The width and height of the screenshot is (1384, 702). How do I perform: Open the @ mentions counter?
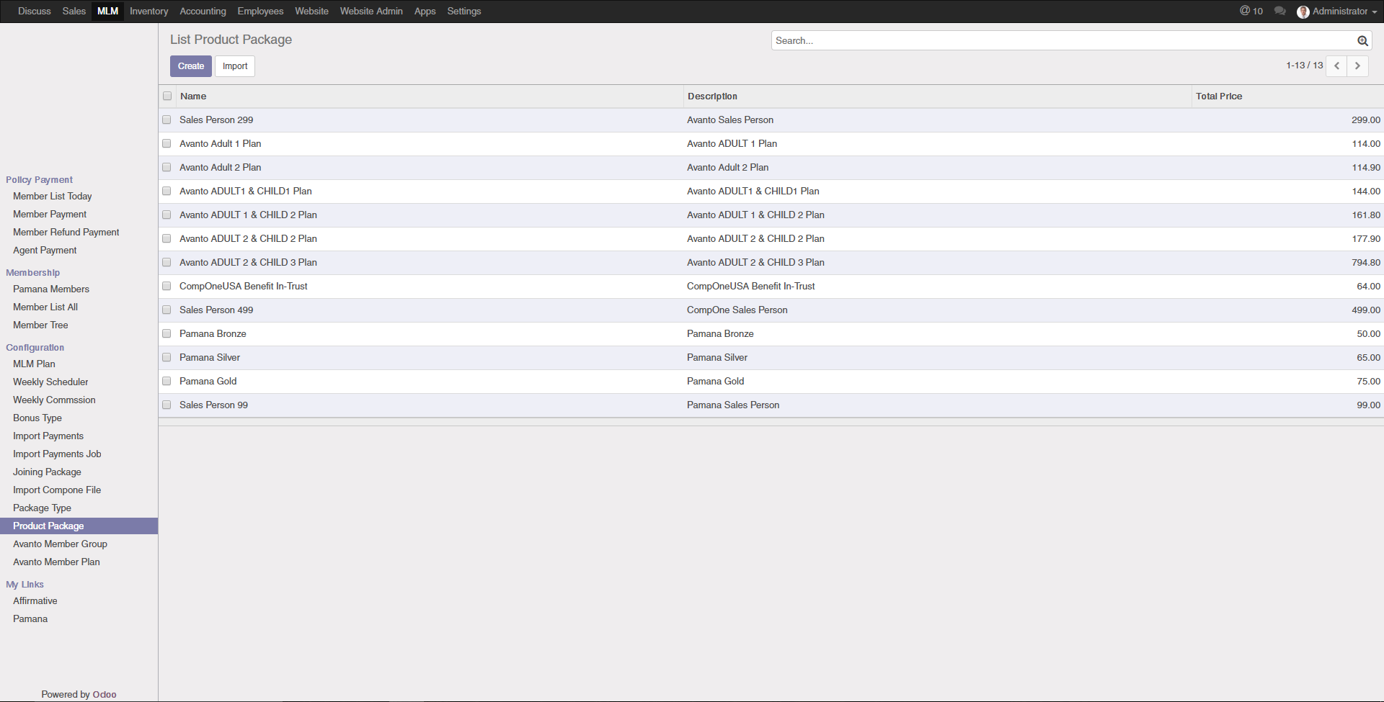[1251, 11]
